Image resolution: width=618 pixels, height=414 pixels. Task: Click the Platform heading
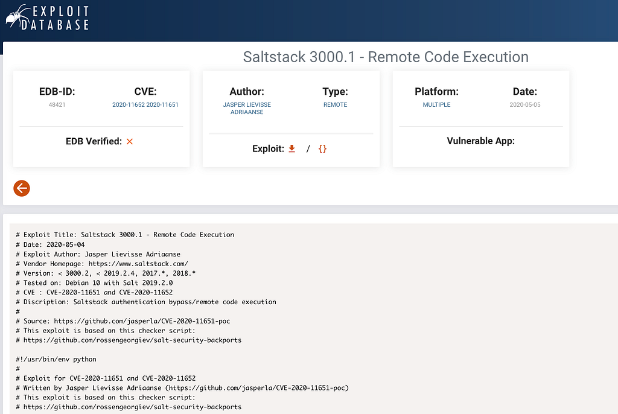coord(437,92)
